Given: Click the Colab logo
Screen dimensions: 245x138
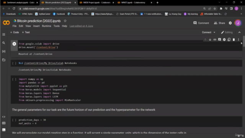Looking at the screenshot, I should coord(6,23).
